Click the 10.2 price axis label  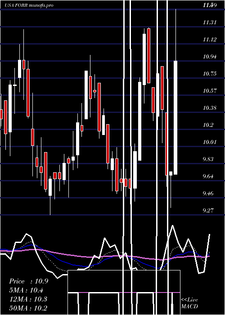tap(208, 125)
